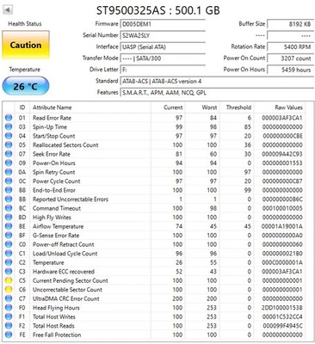This screenshot has height=344, width=315.
Task: Click the Standard field ATA8-ACS
Action: pos(217,81)
